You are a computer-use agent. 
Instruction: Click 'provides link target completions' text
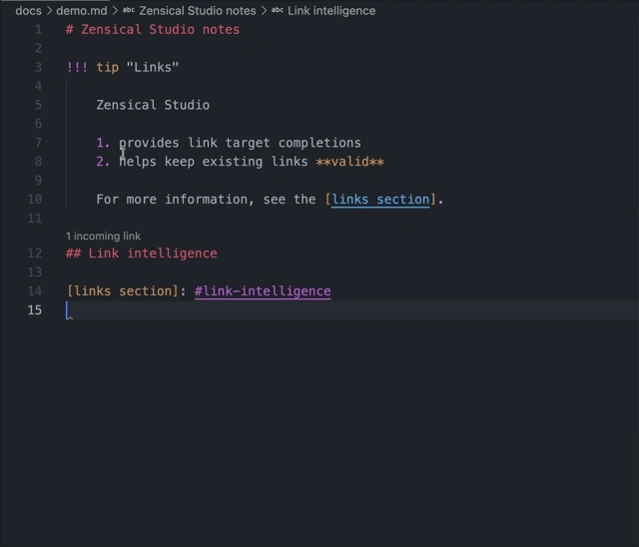tap(240, 143)
